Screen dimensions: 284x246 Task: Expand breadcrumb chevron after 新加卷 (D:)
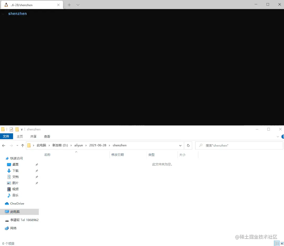[x=71, y=145]
